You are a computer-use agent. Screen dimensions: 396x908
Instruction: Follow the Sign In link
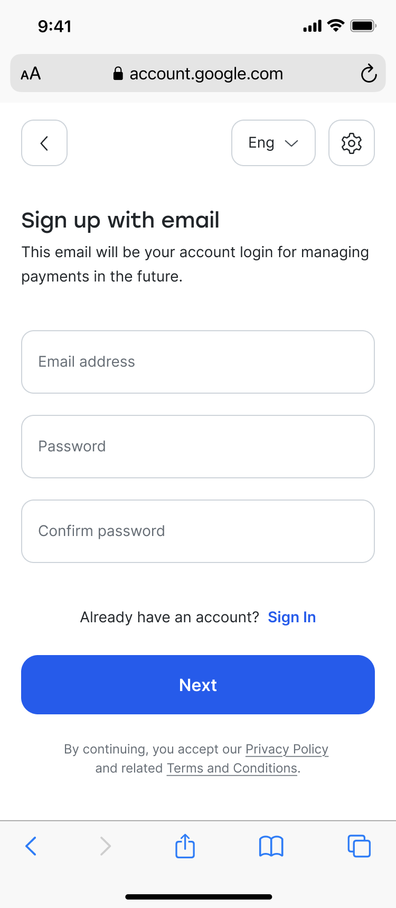(x=292, y=617)
